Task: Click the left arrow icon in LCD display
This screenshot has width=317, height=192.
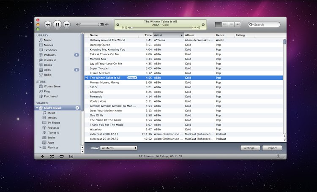Action: [118, 24]
